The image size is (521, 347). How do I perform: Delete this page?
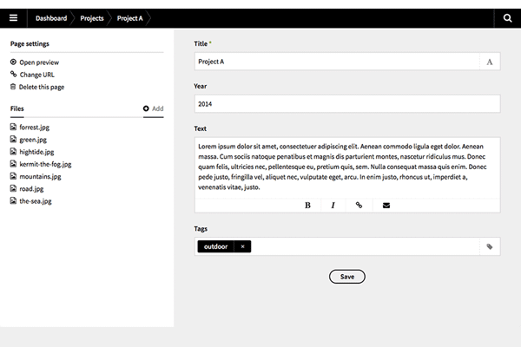pyautogui.click(x=41, y=87)
